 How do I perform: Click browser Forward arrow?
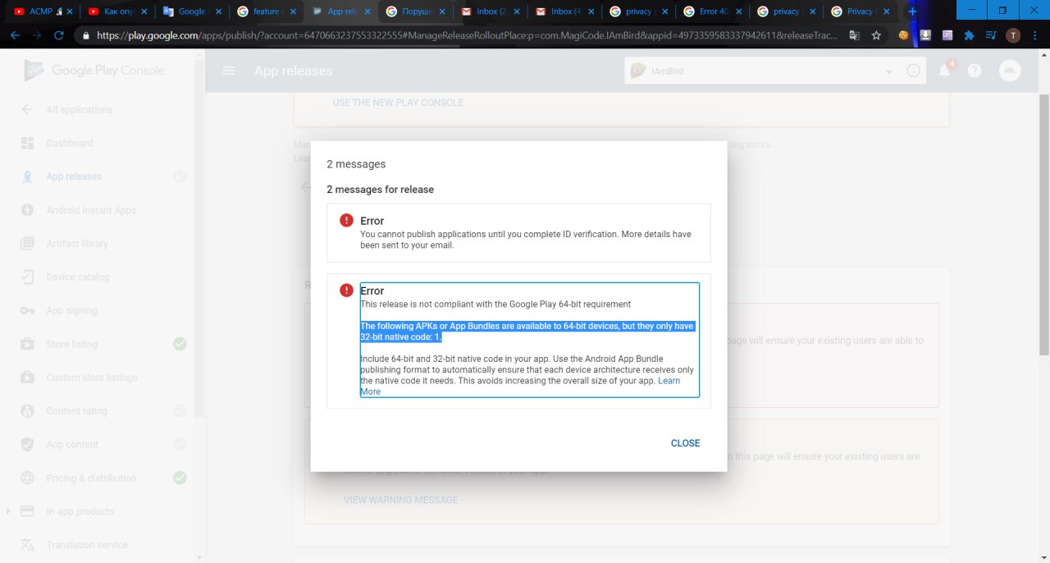(37, 35)
